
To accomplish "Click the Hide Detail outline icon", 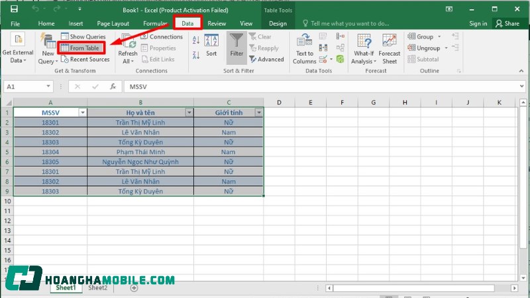I will click(x=455, y=48).
